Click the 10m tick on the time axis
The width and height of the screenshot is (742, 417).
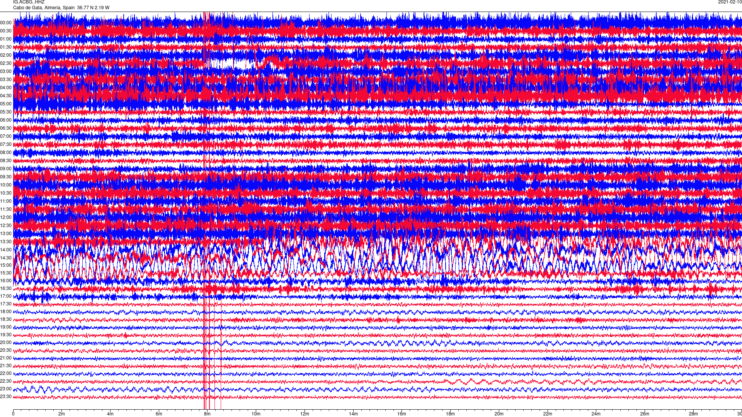click(256, 414)
